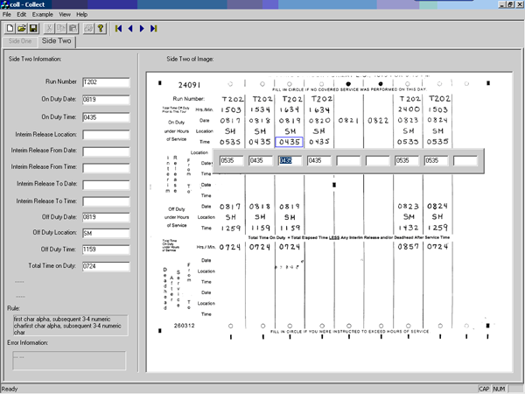Image resolution: width=525 pixels, height=394 pixels.
Task: Click the coll application title icon
Action: tap(4, 4)
